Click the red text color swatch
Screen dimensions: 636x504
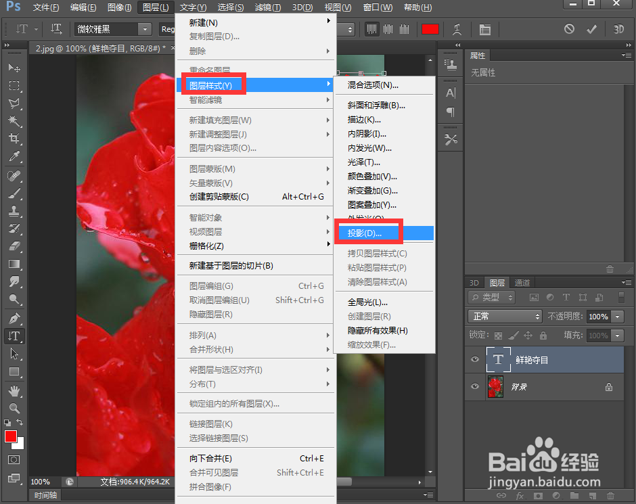[430, 29]
